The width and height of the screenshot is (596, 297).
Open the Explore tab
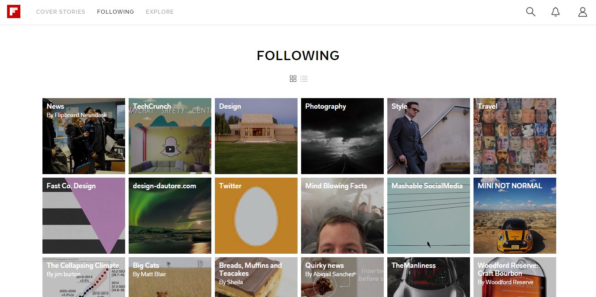(160, 12)
